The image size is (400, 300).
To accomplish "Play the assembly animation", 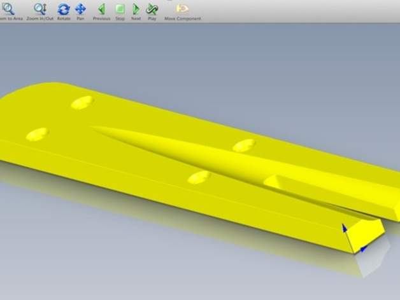I will (152, 10).
